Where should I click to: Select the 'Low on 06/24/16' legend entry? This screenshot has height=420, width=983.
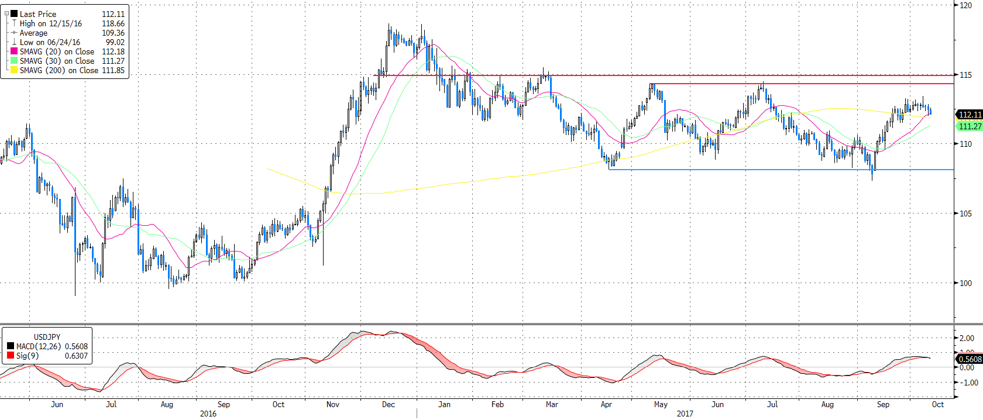click(x=50, y=42)
